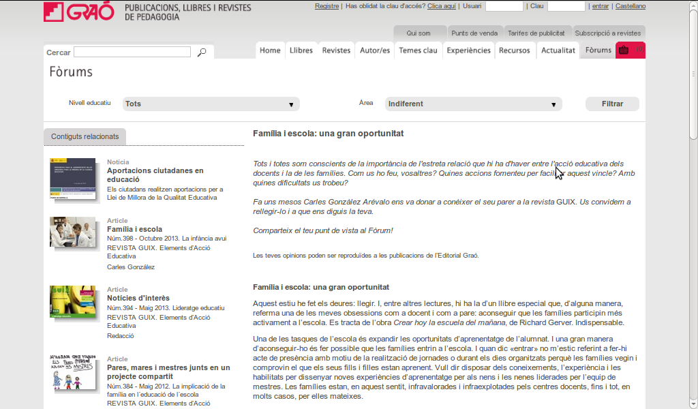Open the Llibres section
This screenshot has width=698, height=409.
click(x=301, y=50)
